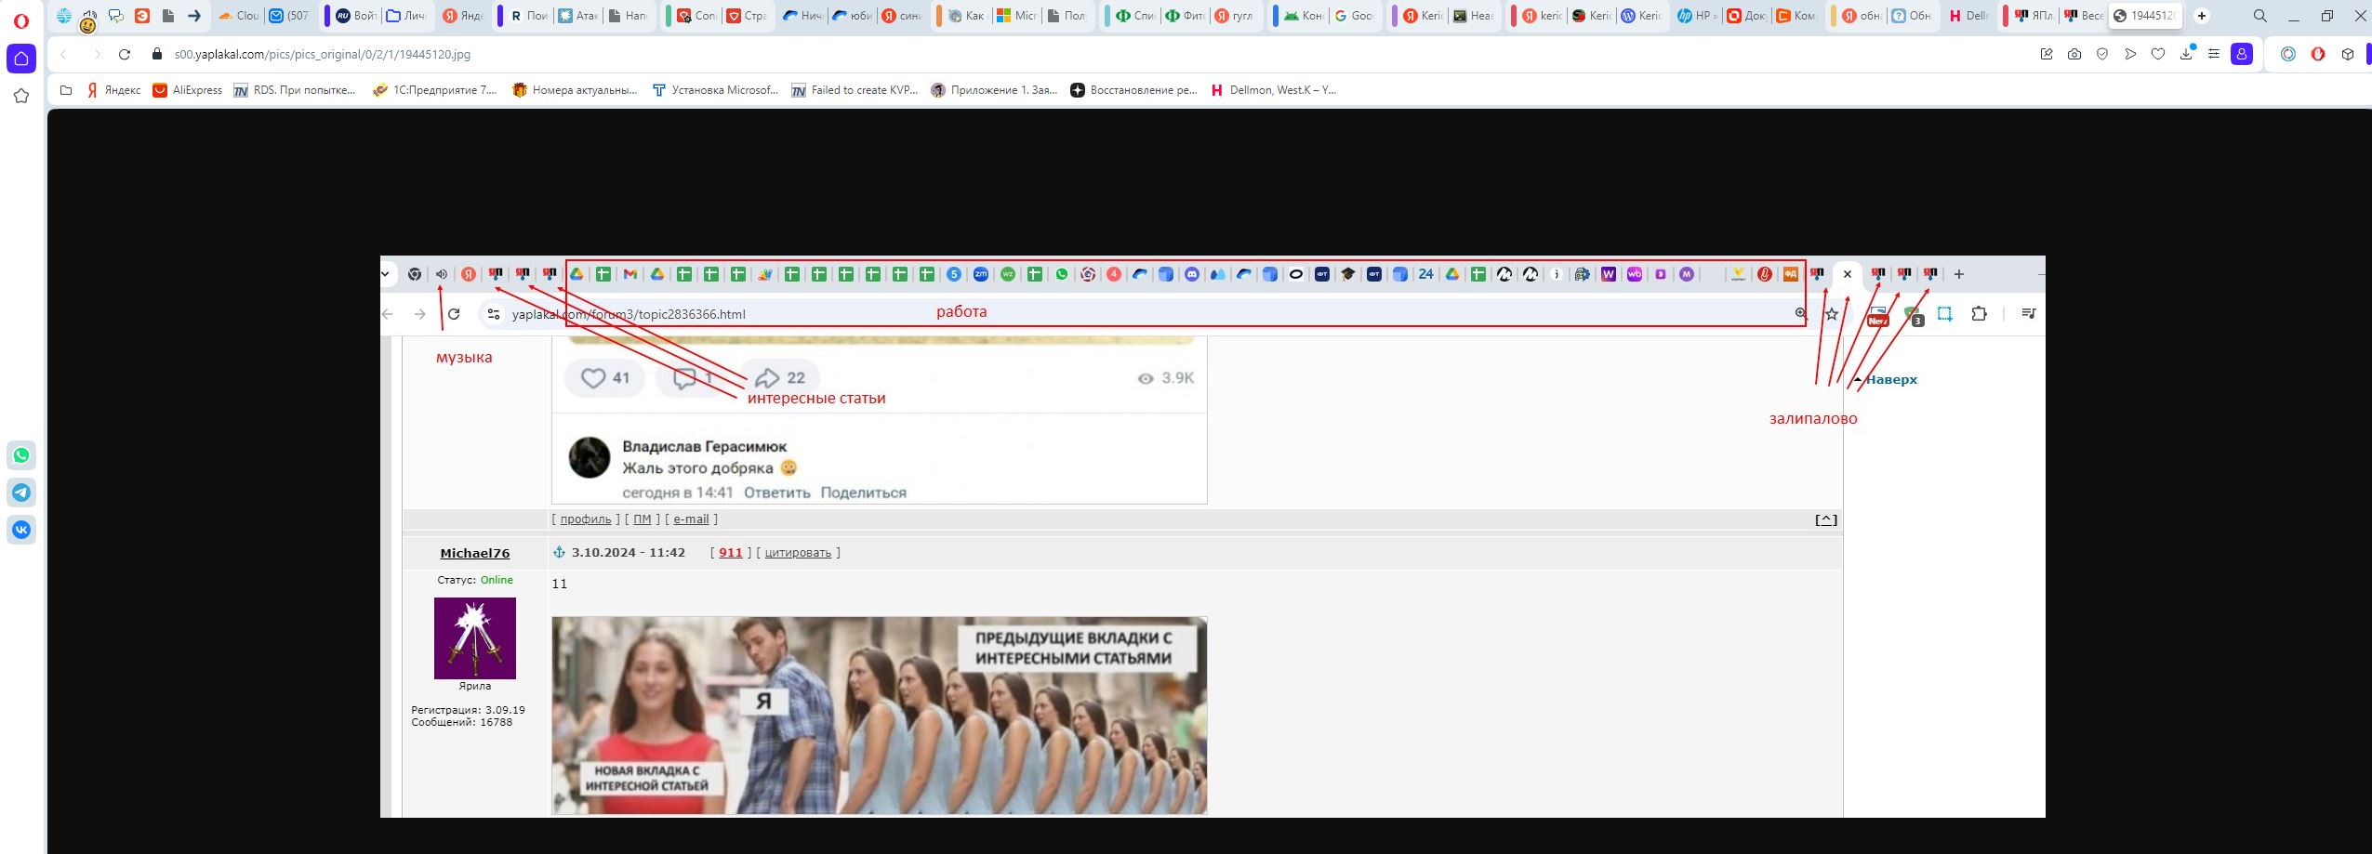Take a snapshot with the camera icon
This screenshot has height=854, width=2372.
[2074, 55]
